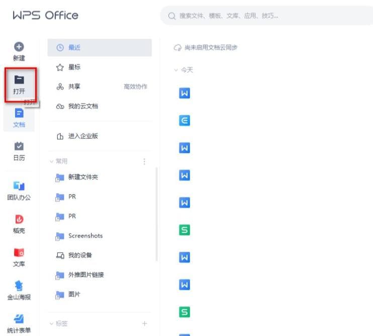Open the 常用 section more-options dots
The width and height of the screenshot is (373, 336).
[x=144, y=161]
